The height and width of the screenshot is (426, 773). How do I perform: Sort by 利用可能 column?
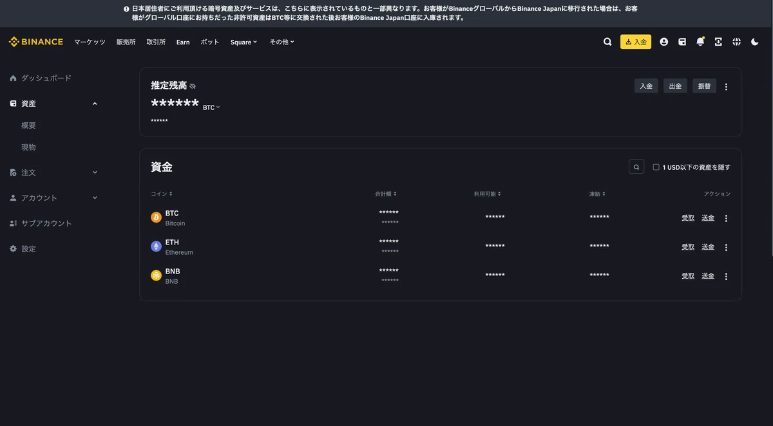point(488,194)
